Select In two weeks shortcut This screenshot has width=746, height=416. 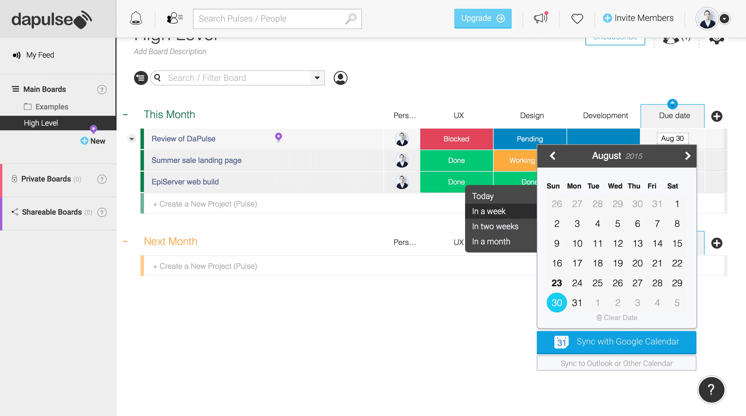pyautogui.click(x=501, y=226)
